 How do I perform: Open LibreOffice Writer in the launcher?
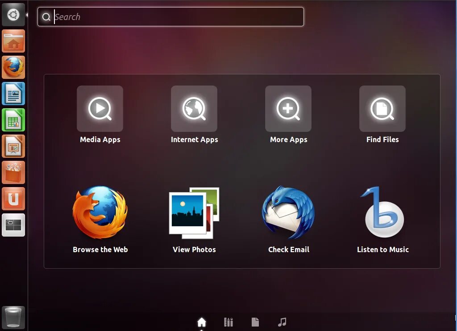pyautogui.click(x=13, y=94)
